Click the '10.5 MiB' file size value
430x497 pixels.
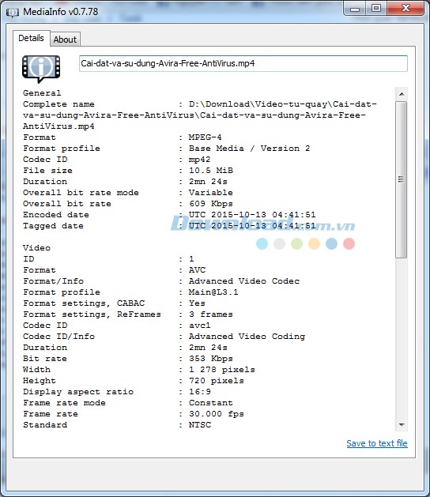(x=211, y=171)
